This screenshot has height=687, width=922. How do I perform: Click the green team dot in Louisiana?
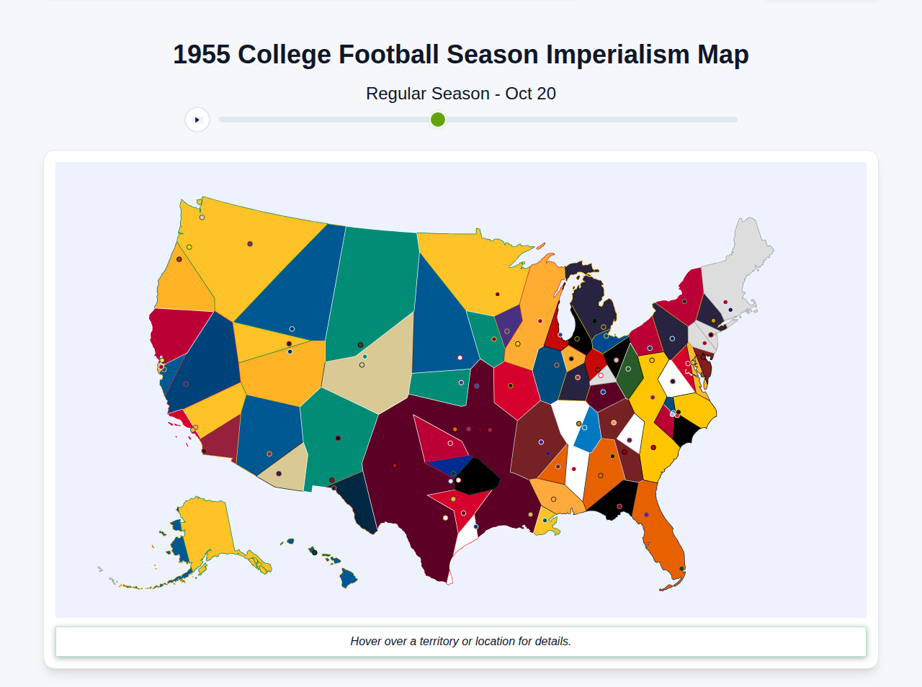[545, 520]
